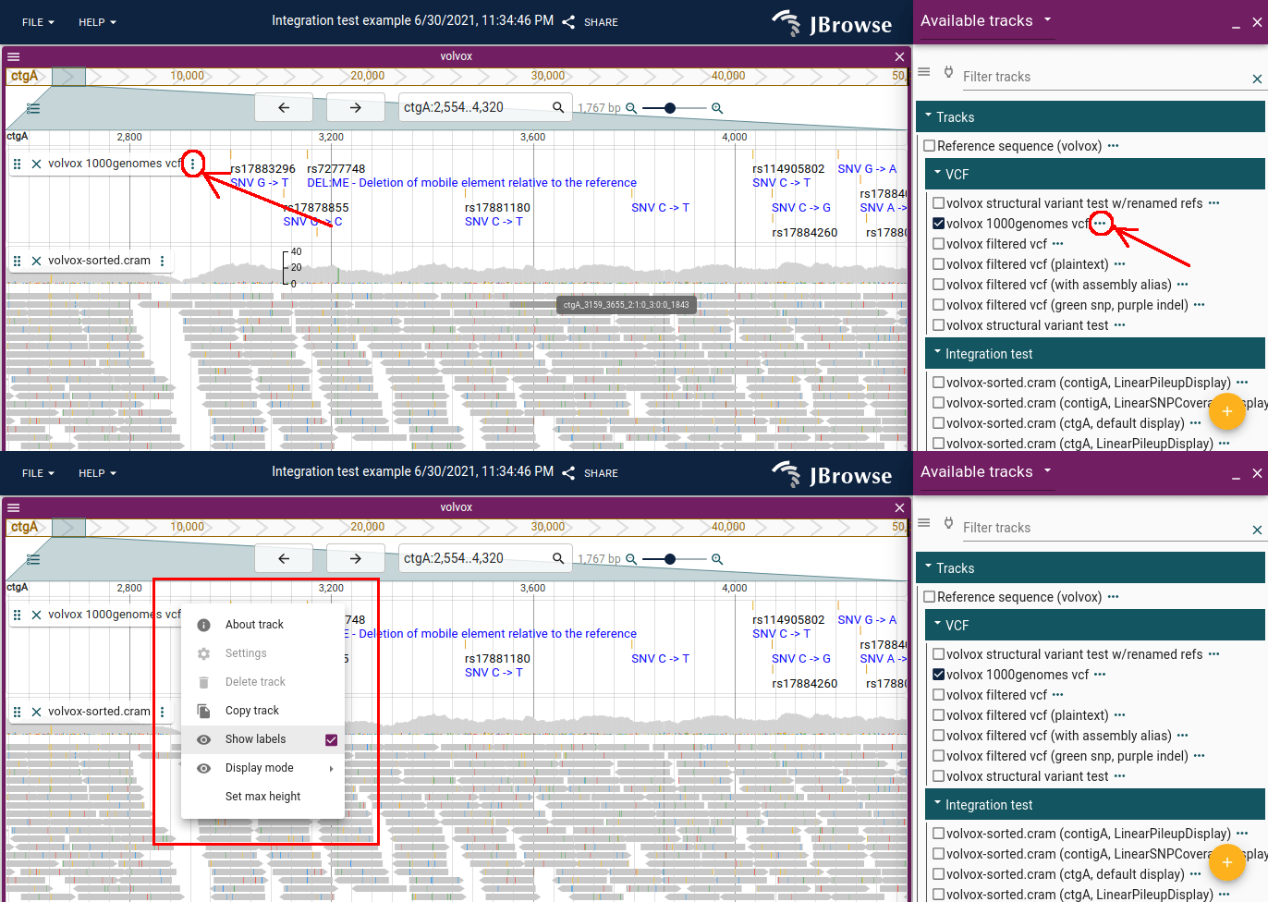Check upper volvox-sorted.cram (contigA, LinearPileupDisplay)
The image size is (1268, 902).
939,383
